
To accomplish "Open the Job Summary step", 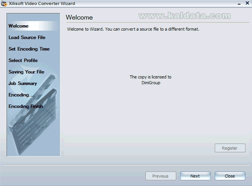I will click(x=23, y=83).
